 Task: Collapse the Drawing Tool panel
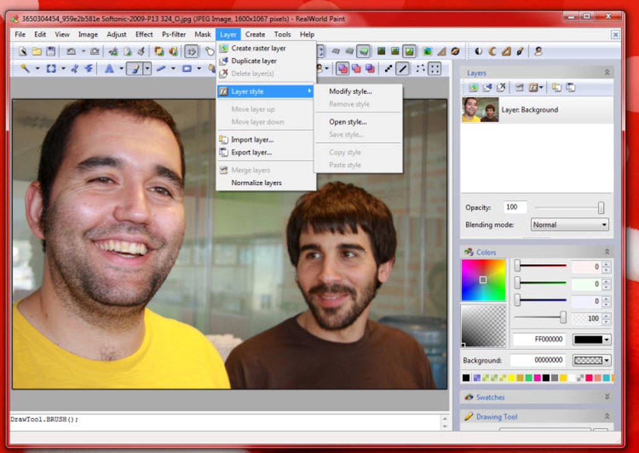(607, 416)
